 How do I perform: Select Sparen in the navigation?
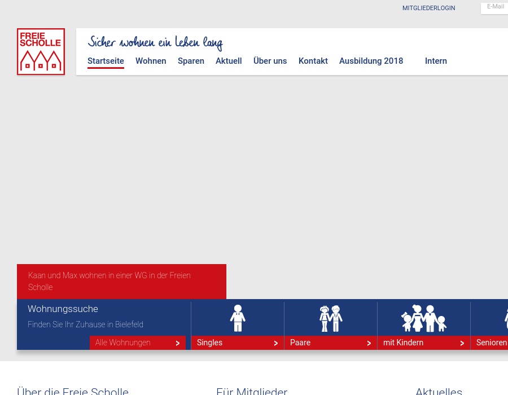(x=191, y=61)
